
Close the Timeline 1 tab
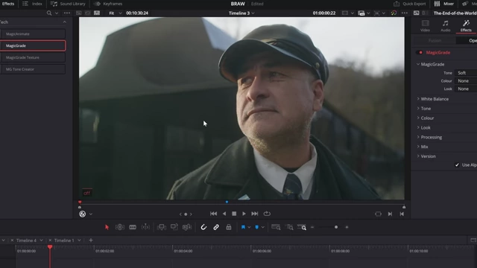50,240
